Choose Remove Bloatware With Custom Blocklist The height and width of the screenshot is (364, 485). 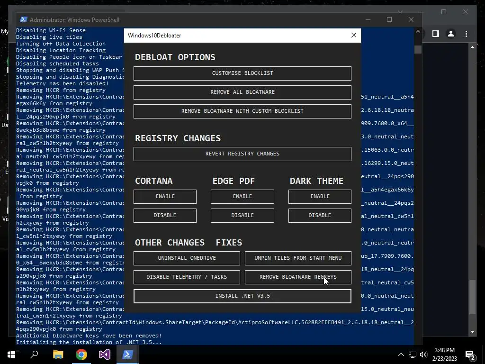pos(242,111)
